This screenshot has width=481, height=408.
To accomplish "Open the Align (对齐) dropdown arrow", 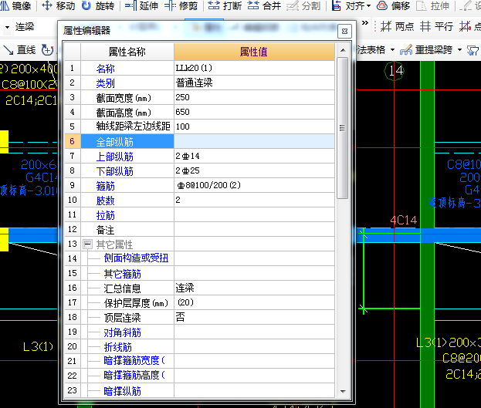I will tap(369, 6).
